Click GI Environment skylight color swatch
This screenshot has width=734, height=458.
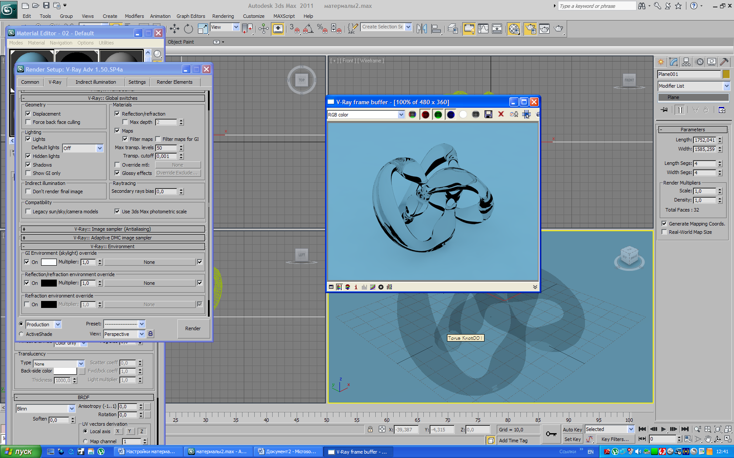(x=48, y=262)
